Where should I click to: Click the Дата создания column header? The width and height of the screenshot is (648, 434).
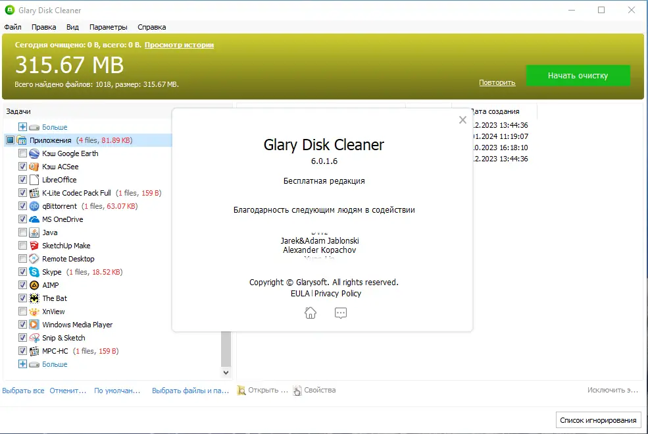pos(495,111)
